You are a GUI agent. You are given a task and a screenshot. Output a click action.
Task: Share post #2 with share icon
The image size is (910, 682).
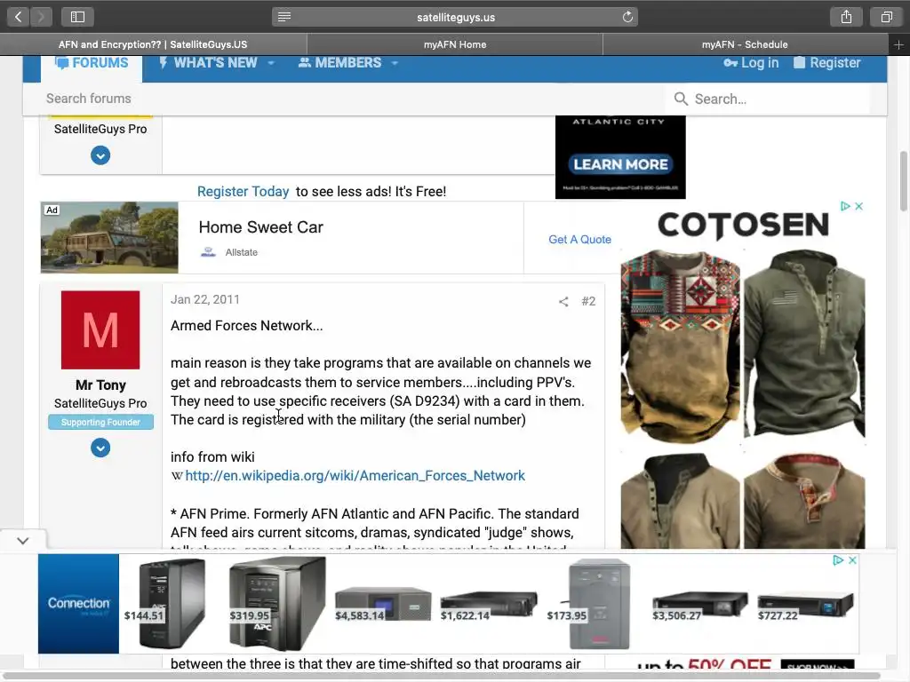[x=563, y=302]
